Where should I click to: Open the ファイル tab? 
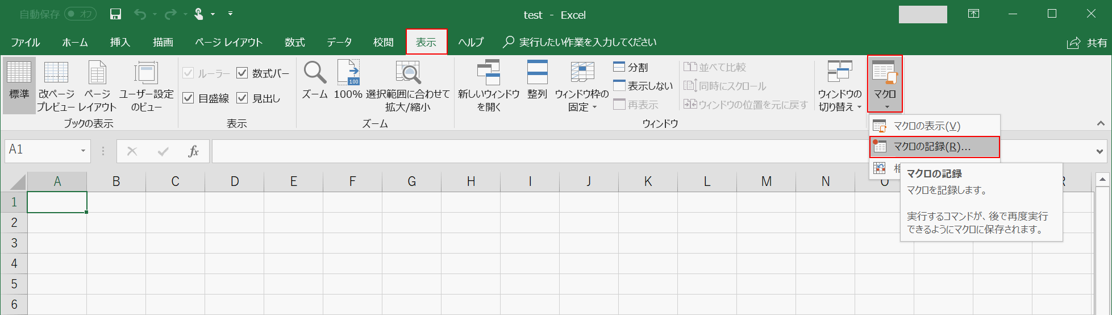coord(26,42)
